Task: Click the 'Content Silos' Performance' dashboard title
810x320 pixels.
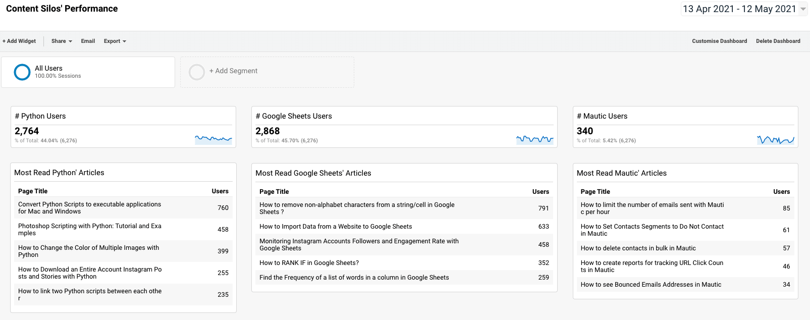Action: click(62, 9)
